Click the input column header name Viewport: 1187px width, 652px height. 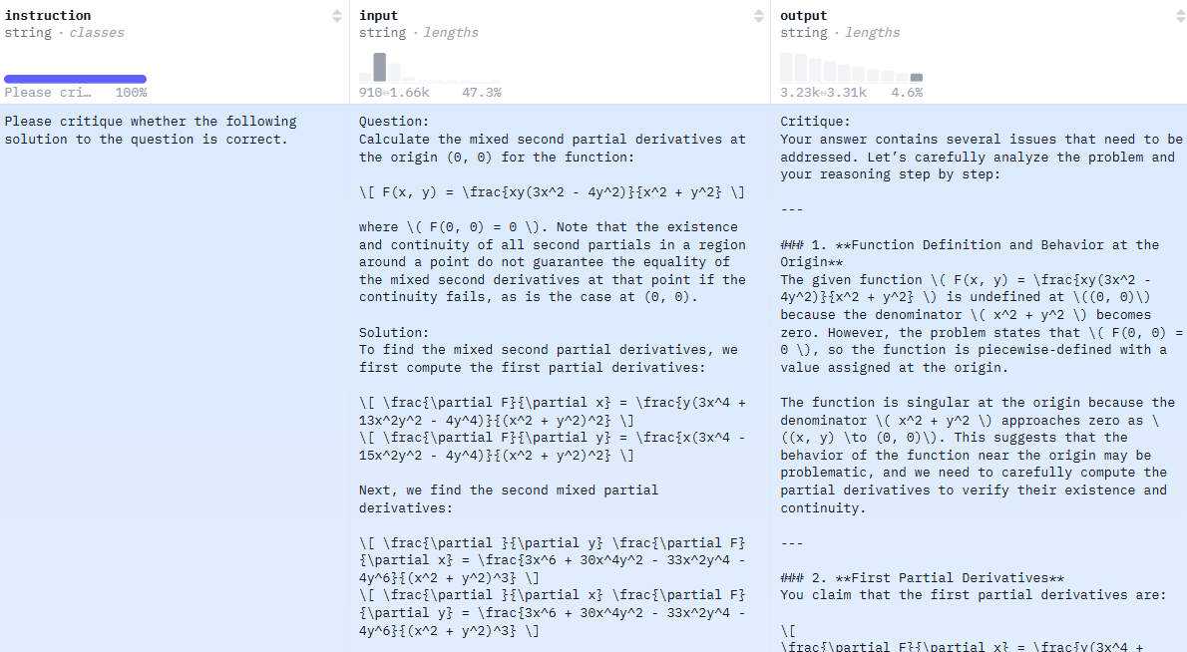point(378,16)
